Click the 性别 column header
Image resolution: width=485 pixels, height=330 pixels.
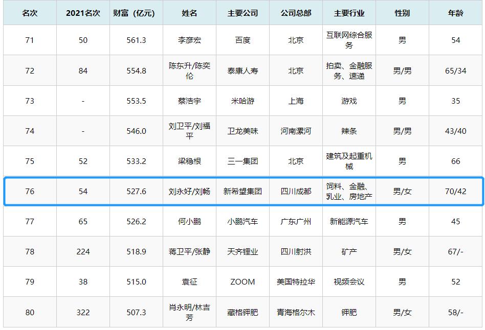(x=402, y=13)
